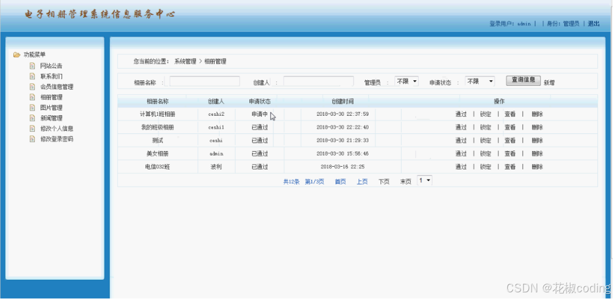Viewport: 613px width, 299px height.
Task: Click 通过 in the 测试 row
Action: [x=461, y=141]
